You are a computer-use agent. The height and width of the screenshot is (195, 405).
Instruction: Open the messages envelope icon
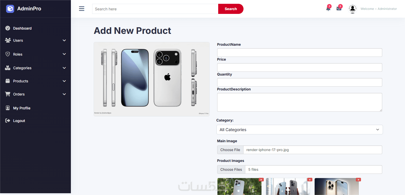[339, 9]
